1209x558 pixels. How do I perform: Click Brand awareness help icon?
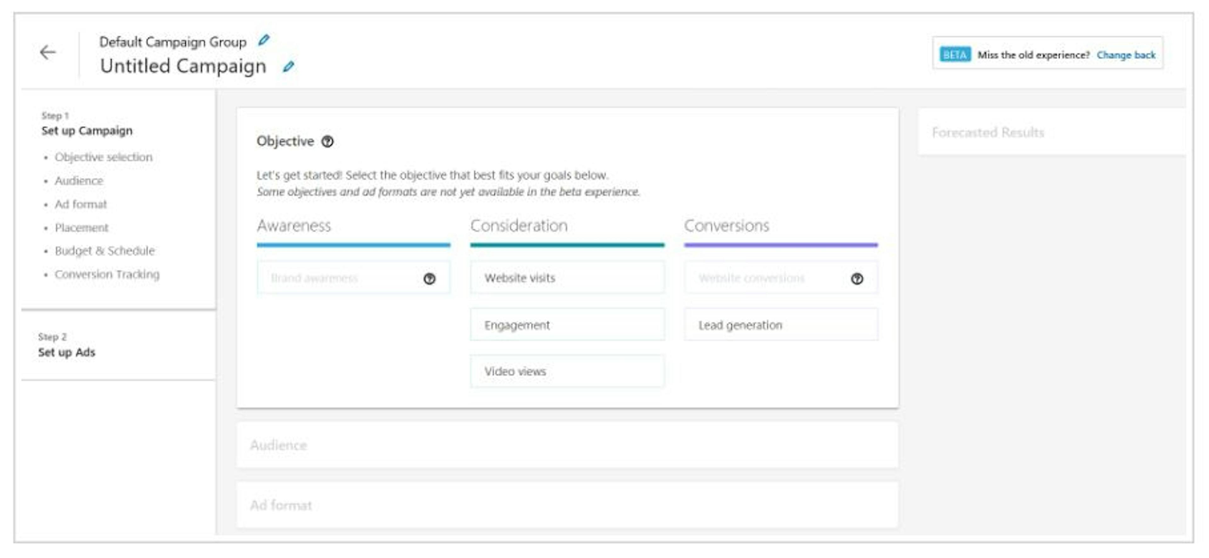pos(429,279)
